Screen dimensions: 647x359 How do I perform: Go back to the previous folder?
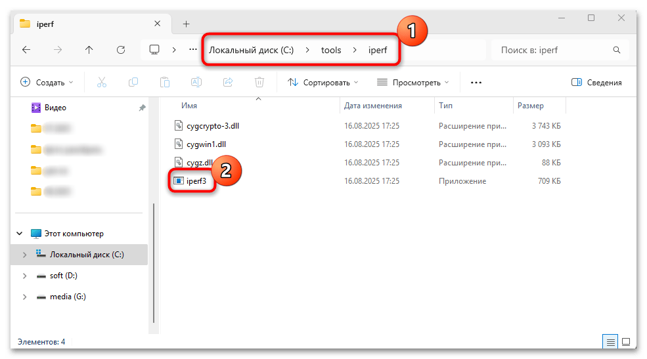[x=26, y=50]
